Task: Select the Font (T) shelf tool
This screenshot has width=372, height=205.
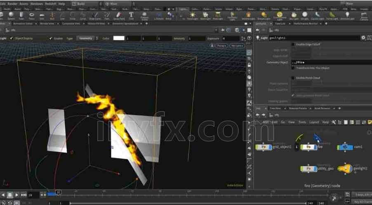Action: point(131,15)
